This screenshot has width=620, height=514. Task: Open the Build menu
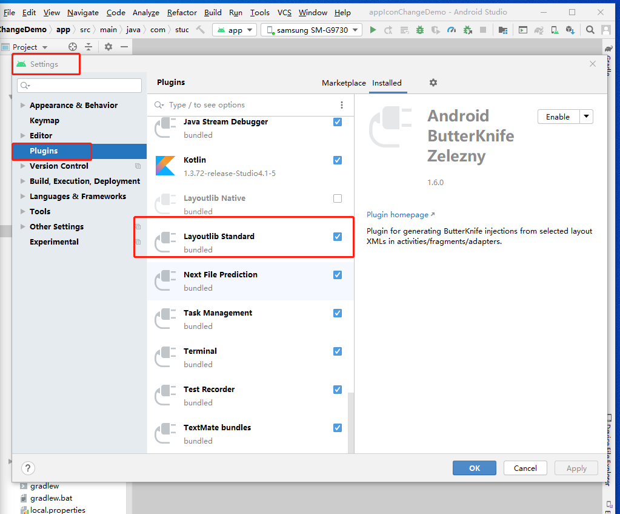click(213, 12)
